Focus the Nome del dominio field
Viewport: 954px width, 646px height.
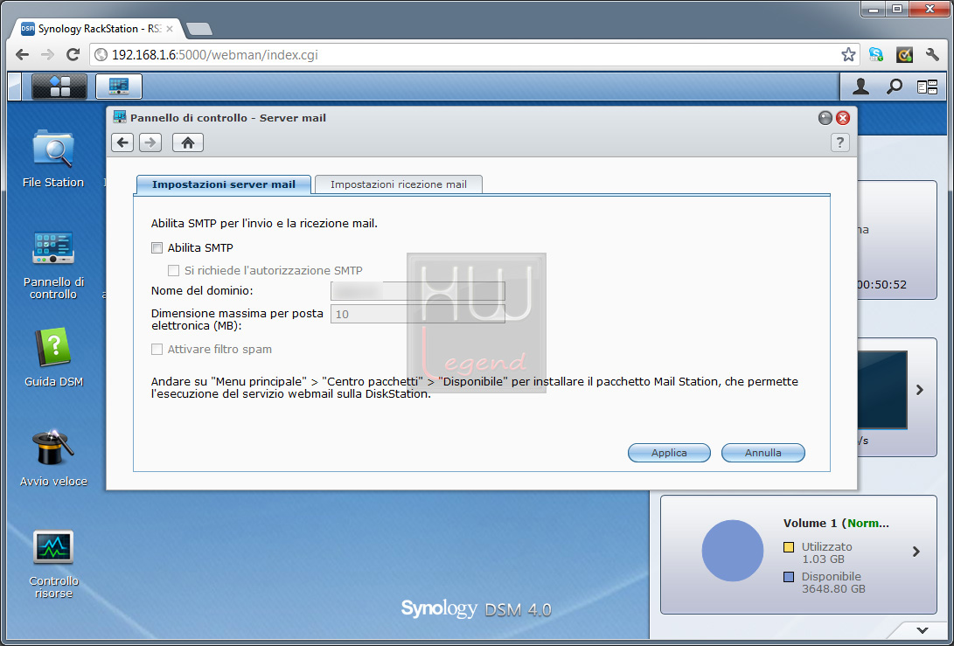tap(418, 291)
